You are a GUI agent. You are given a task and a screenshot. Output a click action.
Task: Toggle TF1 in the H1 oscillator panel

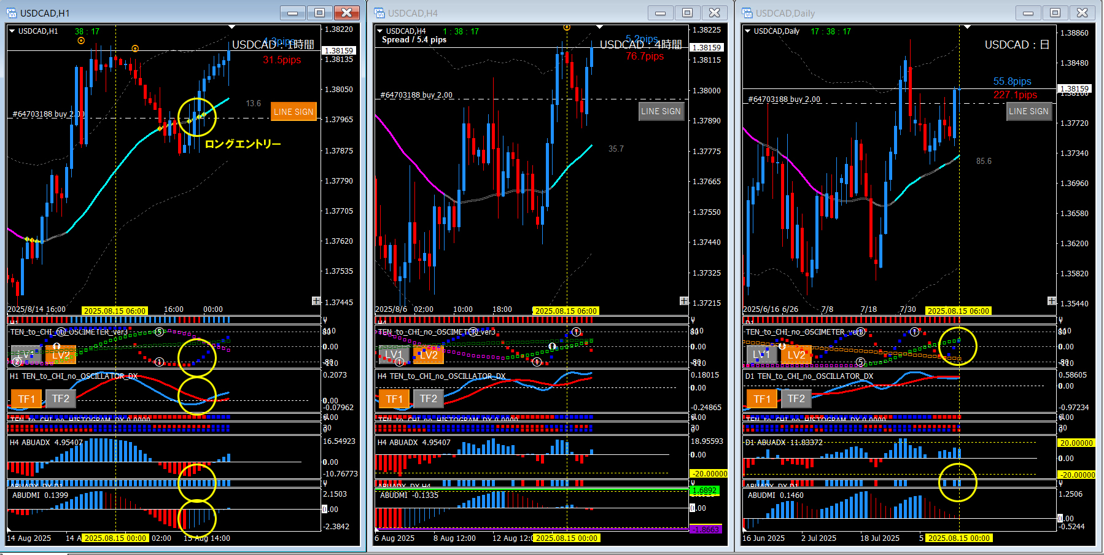click(x=26, y=399)
